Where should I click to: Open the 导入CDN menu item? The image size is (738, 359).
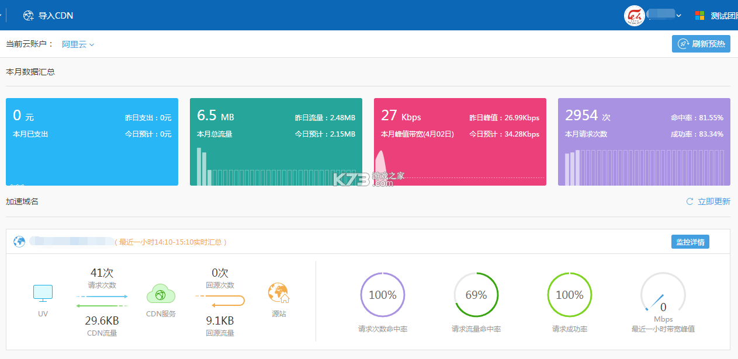48,16
